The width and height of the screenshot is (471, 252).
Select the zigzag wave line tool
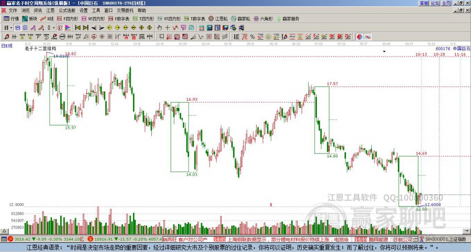pyautogui.click(x=201, y=37)
